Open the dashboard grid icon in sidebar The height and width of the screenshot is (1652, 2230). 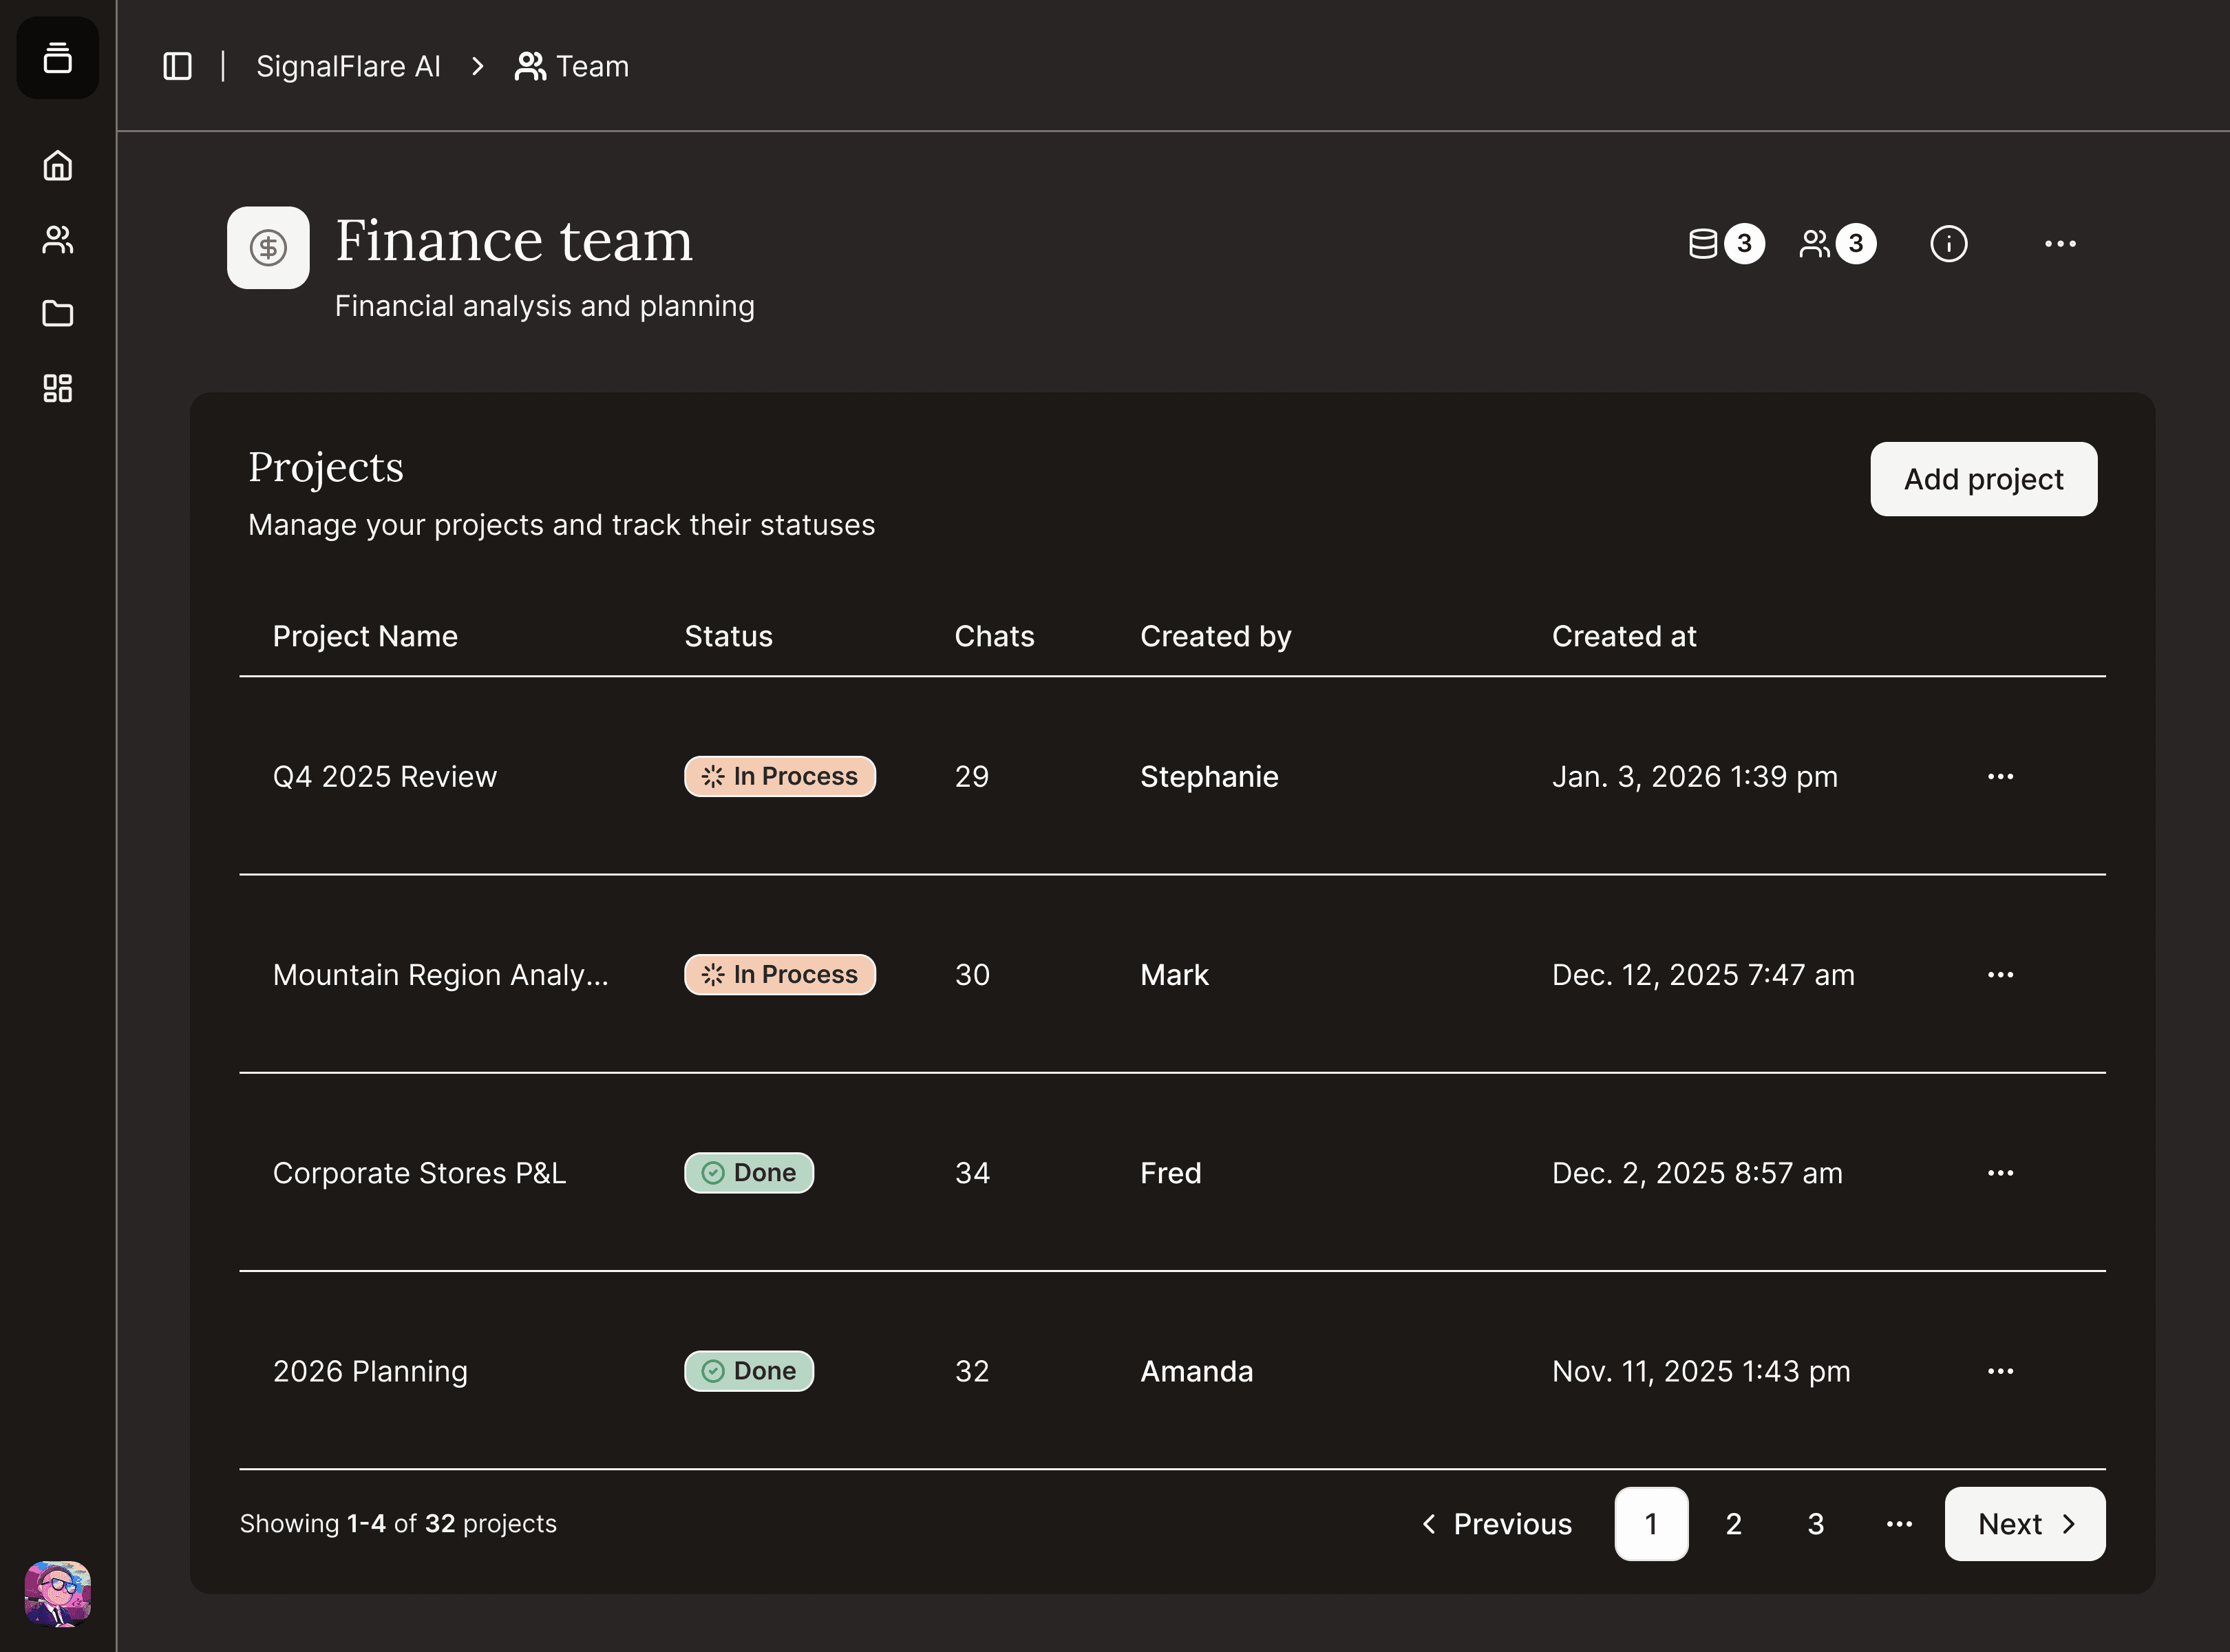(57, 388)
